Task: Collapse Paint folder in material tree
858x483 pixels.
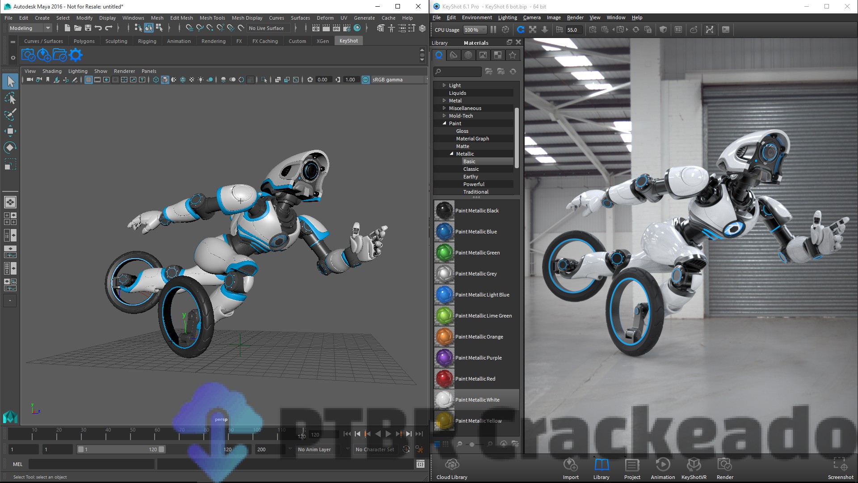Action: click(x=444, y=123)
